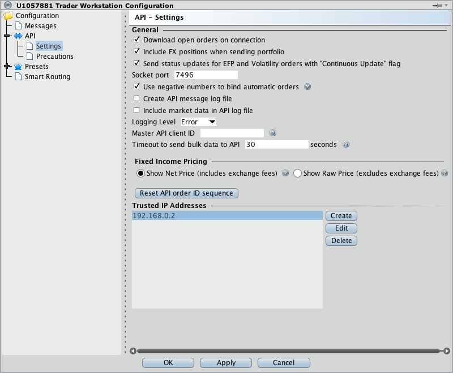453x373 pixels.
Task: Enable Create API message log file
Action: pyautogui.click(x=136, y=98)
